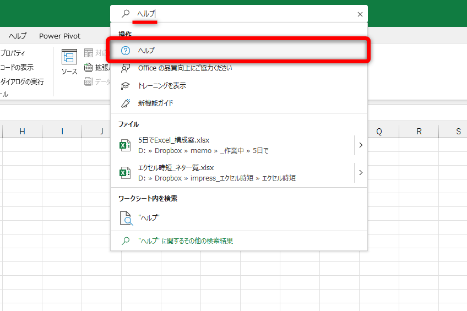This screenshot has width=467, height=311.
Task: Open other search results for "ヘルプ"
Action: coord(239,241)
